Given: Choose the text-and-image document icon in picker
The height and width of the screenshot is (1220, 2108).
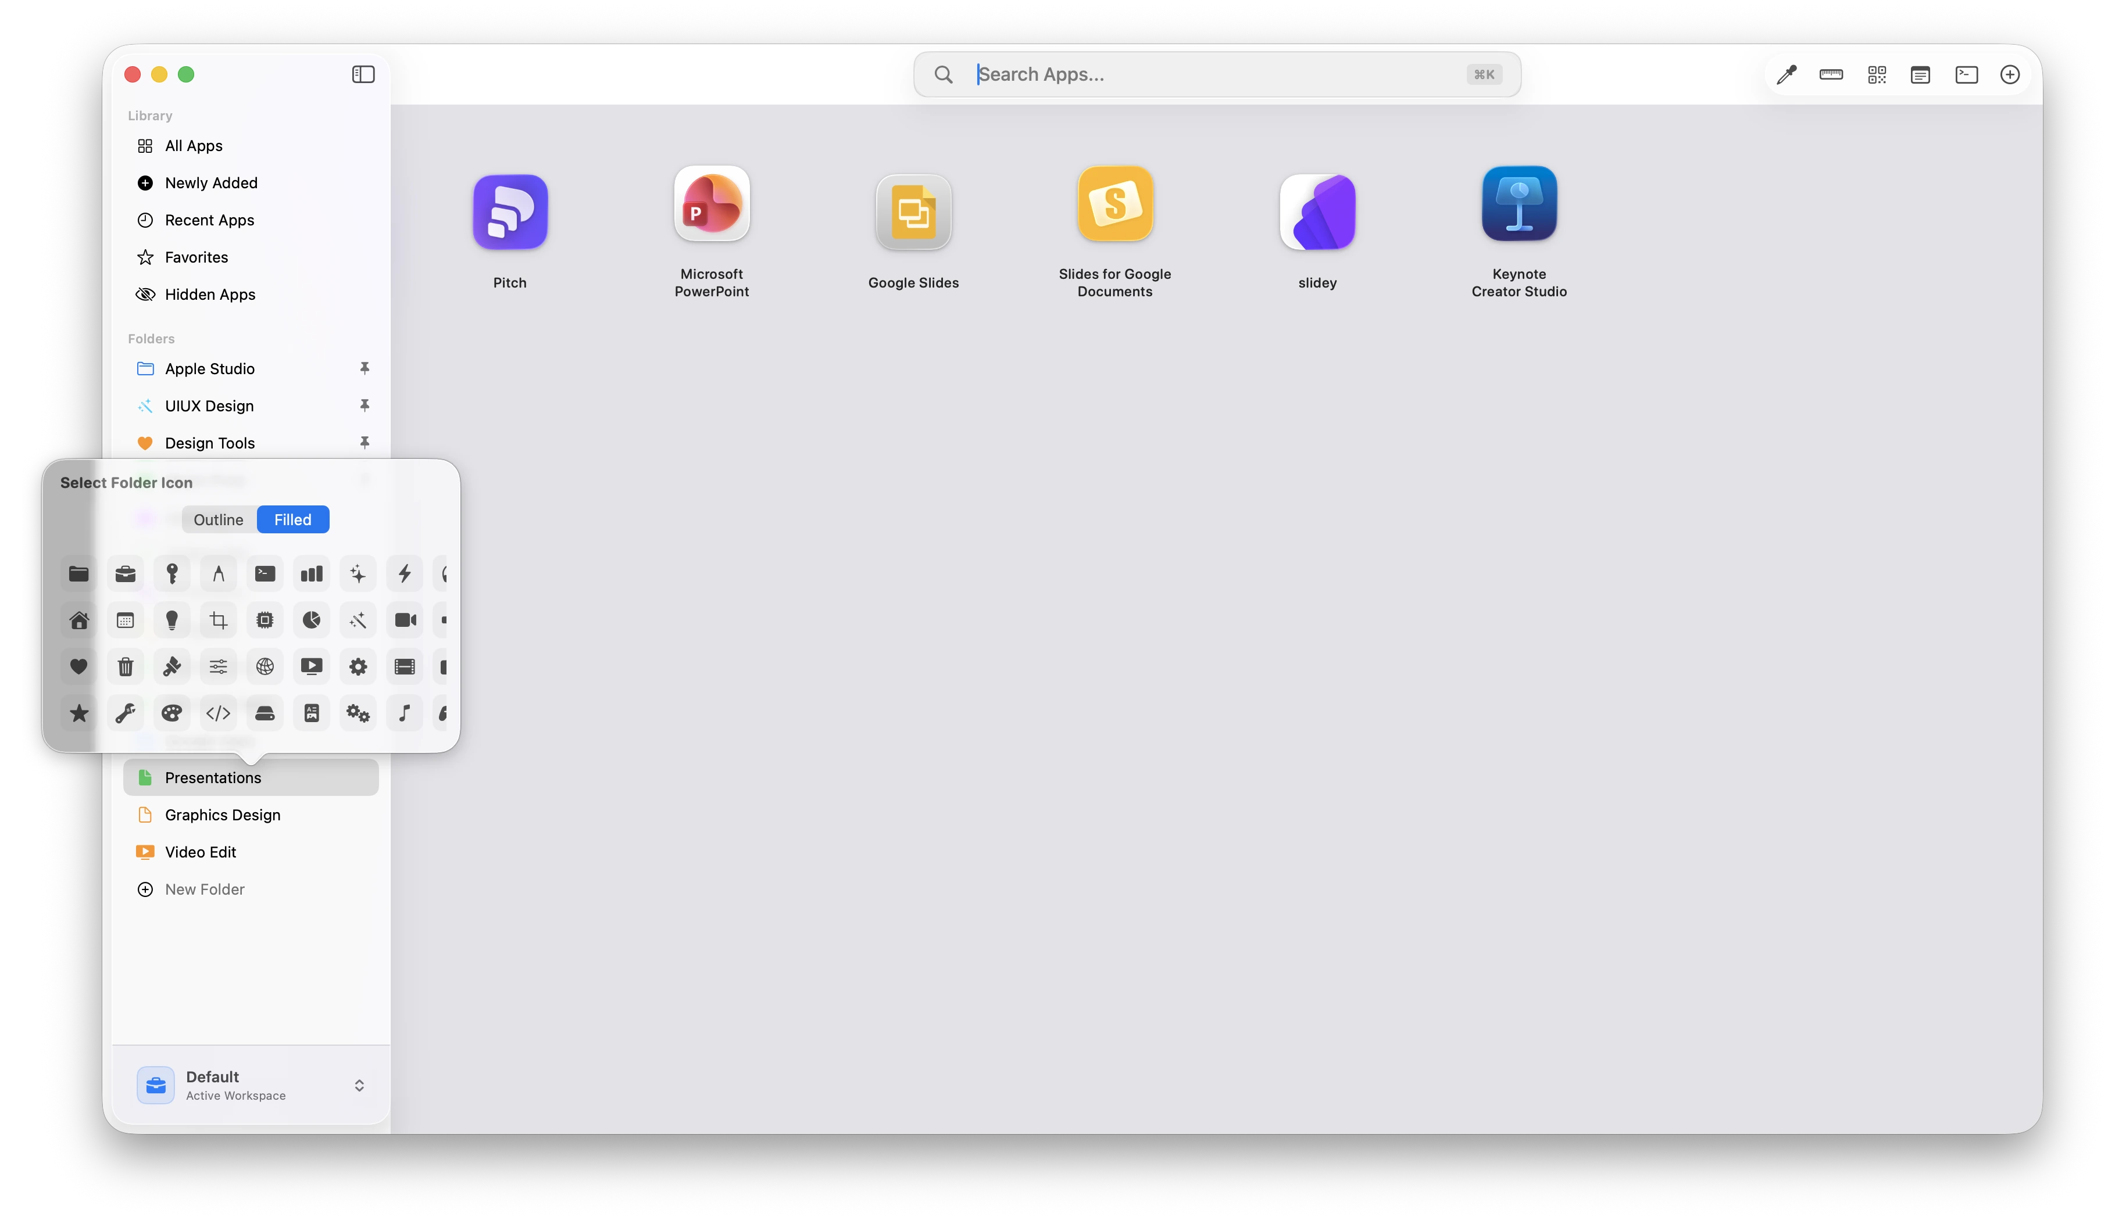Looking at the screenshot, I should (311, 713).
